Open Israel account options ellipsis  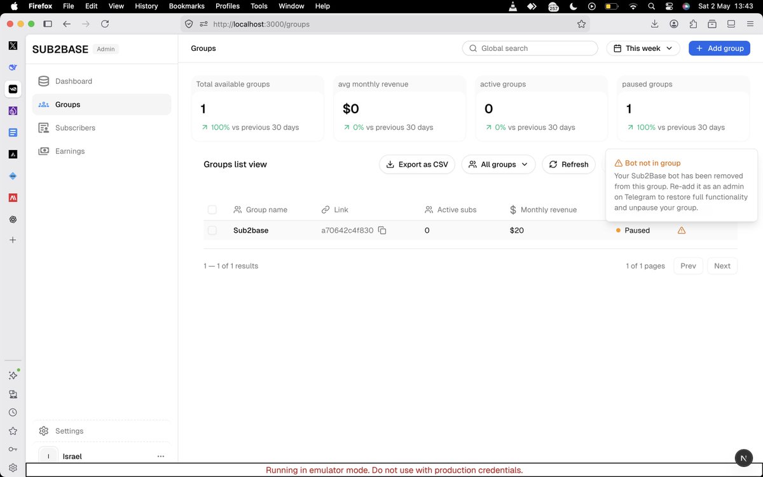tap(161, 456)
